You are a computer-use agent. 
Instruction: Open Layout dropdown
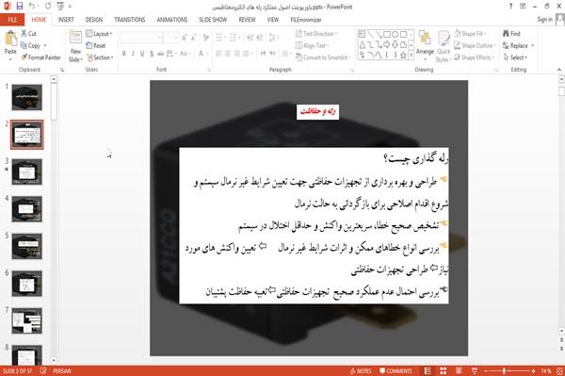pyautogui.click(x=99, y=34)
